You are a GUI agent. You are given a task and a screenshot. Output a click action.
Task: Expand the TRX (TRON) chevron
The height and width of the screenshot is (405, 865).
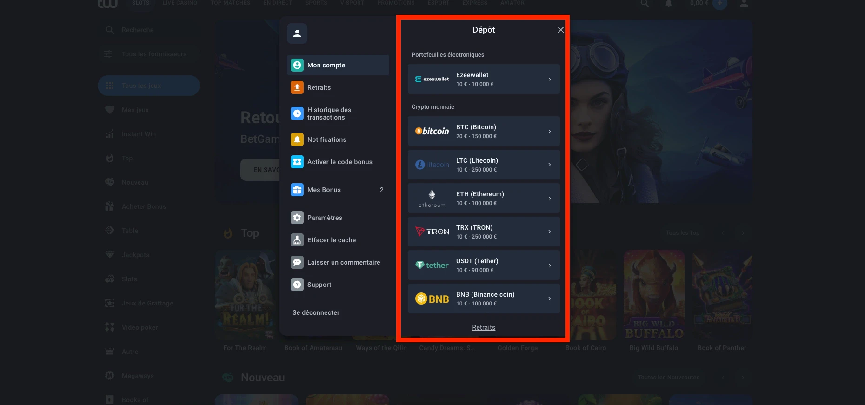coord(550,232)
